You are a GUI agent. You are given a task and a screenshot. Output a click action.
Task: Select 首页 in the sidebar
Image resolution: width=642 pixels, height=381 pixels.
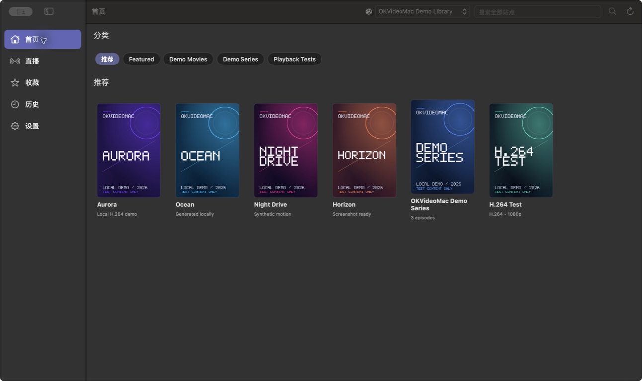pos(43,39)
